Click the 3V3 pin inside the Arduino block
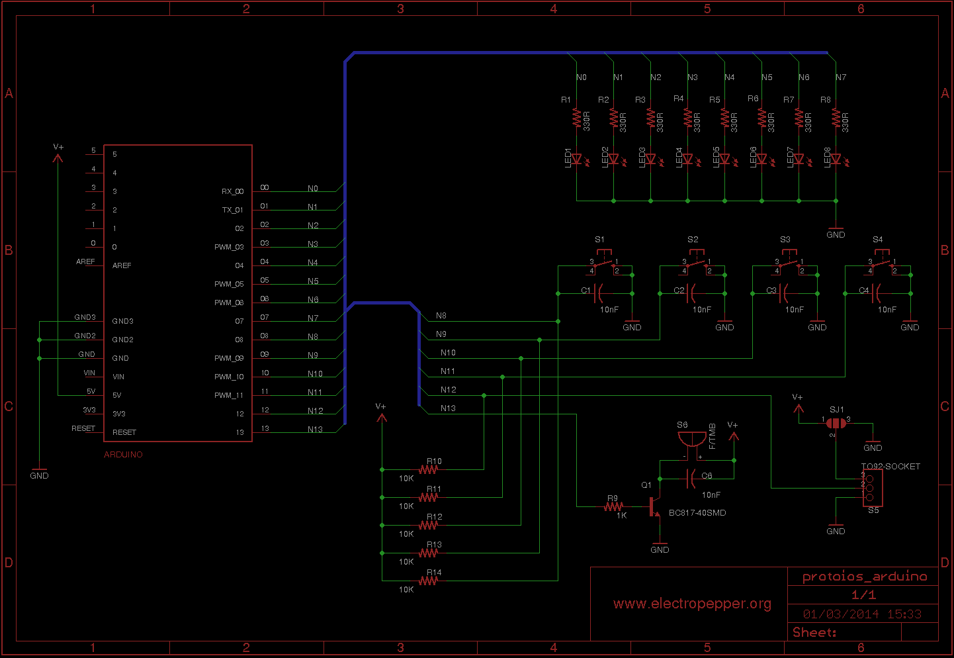The image size is (954, 658). pyautogui.click(x=118, y=414)
